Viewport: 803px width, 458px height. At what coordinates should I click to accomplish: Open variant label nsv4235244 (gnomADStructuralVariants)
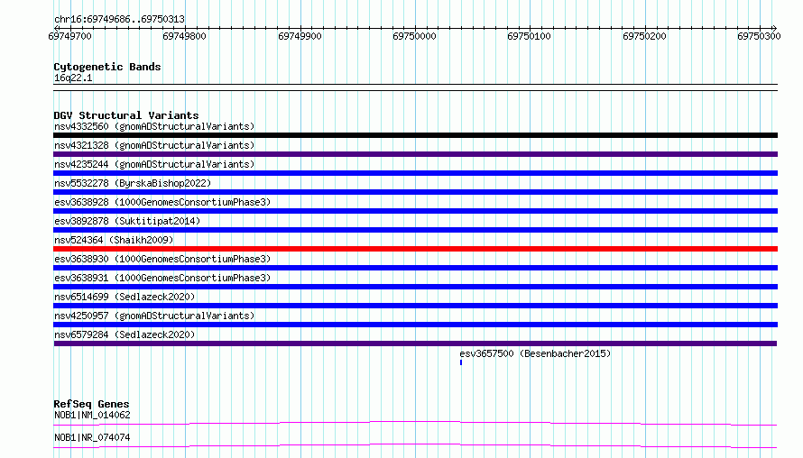click(x=154, y=164)
